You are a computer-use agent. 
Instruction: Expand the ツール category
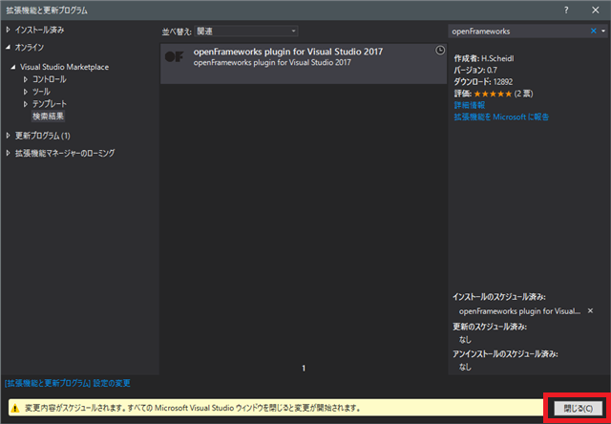(x=26, y=92)
